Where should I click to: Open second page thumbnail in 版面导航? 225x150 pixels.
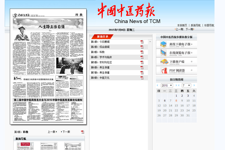point(49,146)
